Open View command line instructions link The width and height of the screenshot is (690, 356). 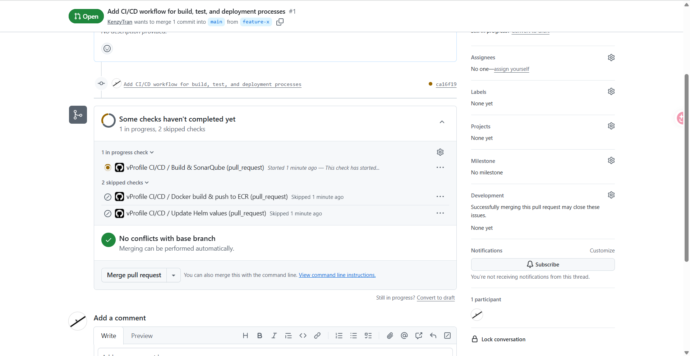click(337, 275)
